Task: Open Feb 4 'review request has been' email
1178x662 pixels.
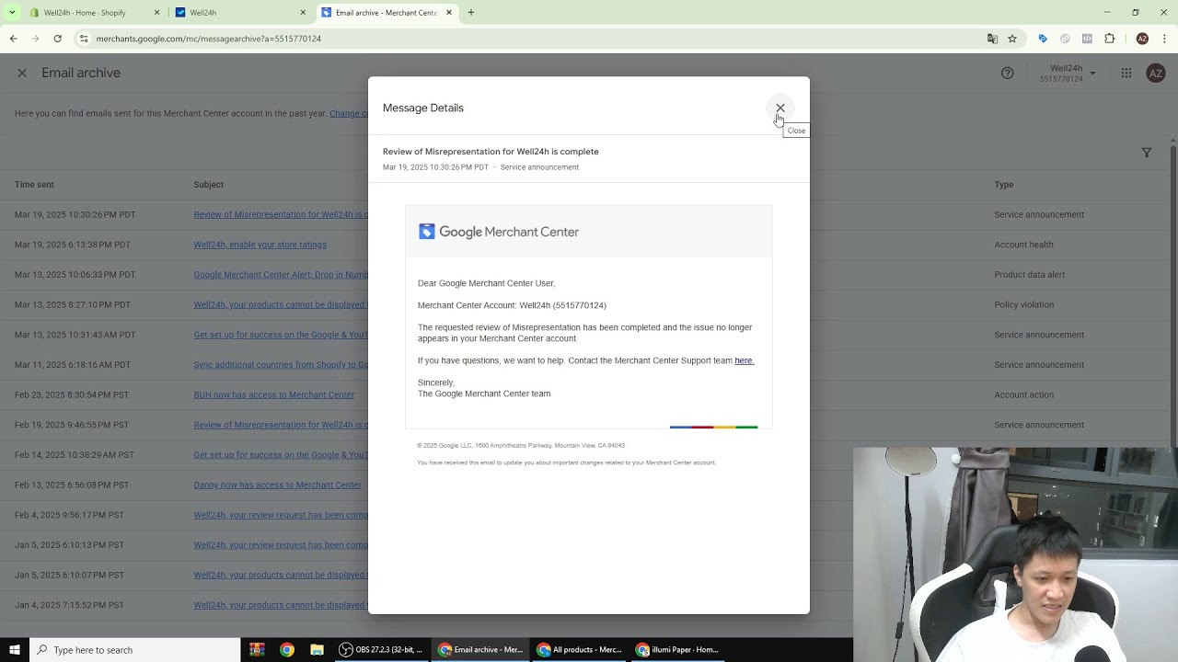Action: [281, 515]
